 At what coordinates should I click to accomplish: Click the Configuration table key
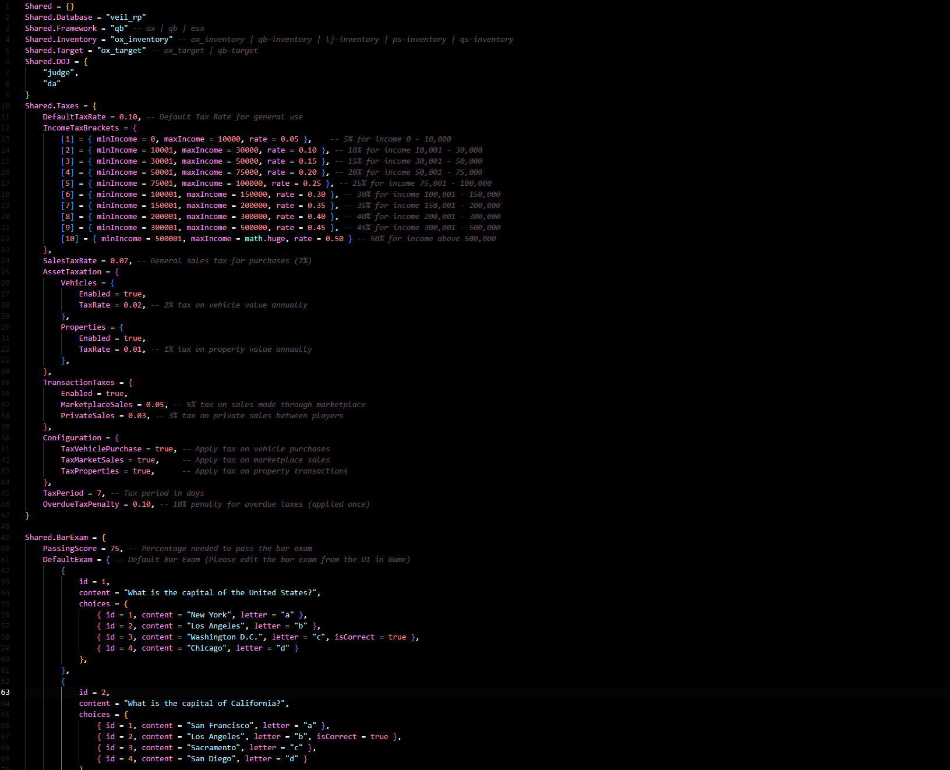pyautogui.click(x=72, y=437)
